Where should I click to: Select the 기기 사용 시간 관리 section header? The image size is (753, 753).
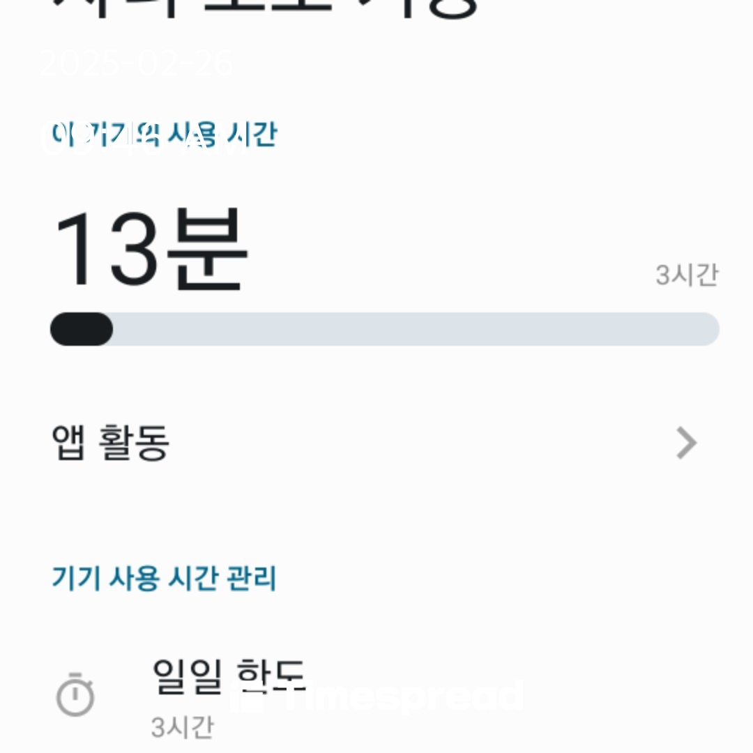pyautogui.click(x=165, y=578)
